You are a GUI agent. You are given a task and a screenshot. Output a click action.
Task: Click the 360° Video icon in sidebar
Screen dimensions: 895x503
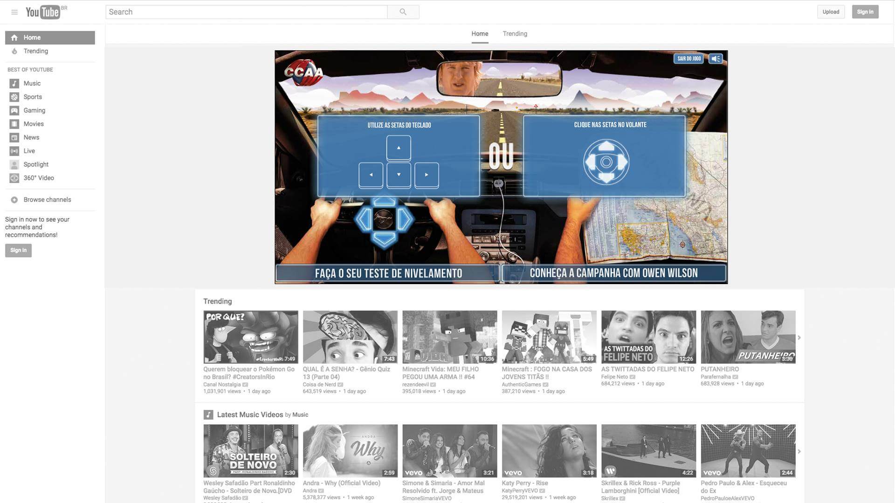coord(14,178)
